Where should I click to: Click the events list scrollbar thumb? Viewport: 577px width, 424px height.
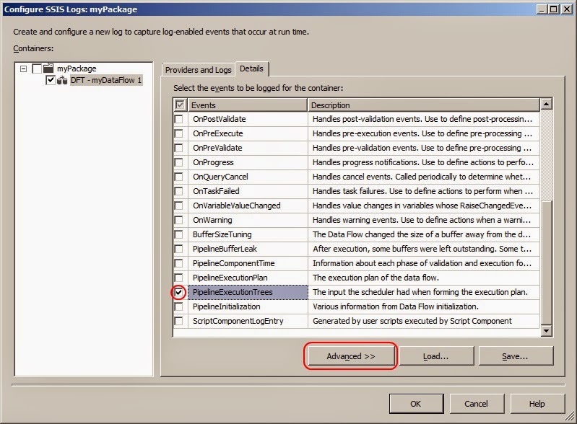click(x=546, y=262)
